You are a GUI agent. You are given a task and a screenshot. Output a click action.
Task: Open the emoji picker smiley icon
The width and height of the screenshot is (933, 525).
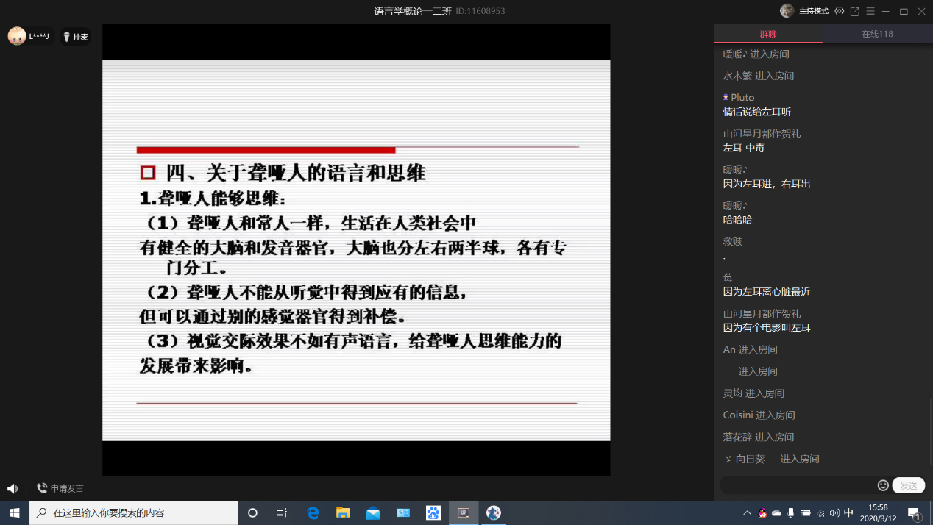tap(883, 485)
